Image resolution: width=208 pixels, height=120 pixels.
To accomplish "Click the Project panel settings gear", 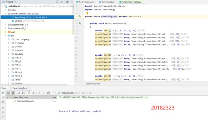I will (x=67, y=2).
